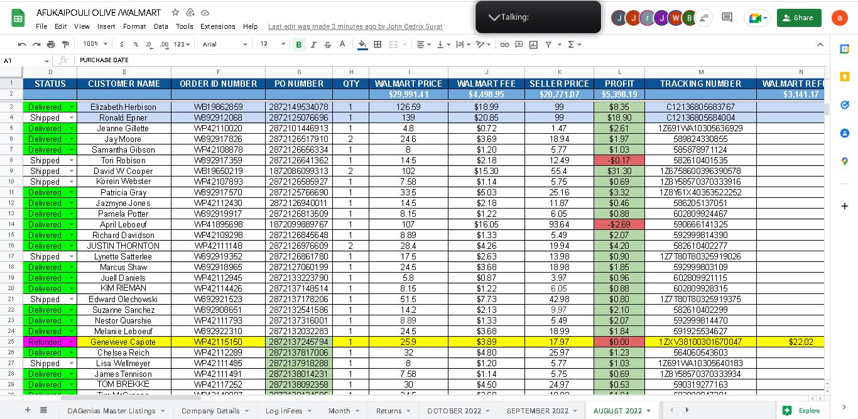Open more number formats dropdown 123
Image resolution: width=858 pixels, height=419 pixels.
pyautogui.click(x=182, y=45)
